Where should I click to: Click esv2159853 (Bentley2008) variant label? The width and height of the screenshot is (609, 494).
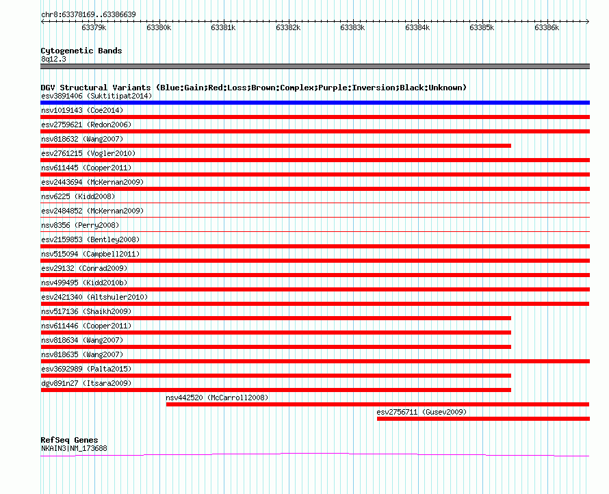pyautogui.click(x=90, y=239)
